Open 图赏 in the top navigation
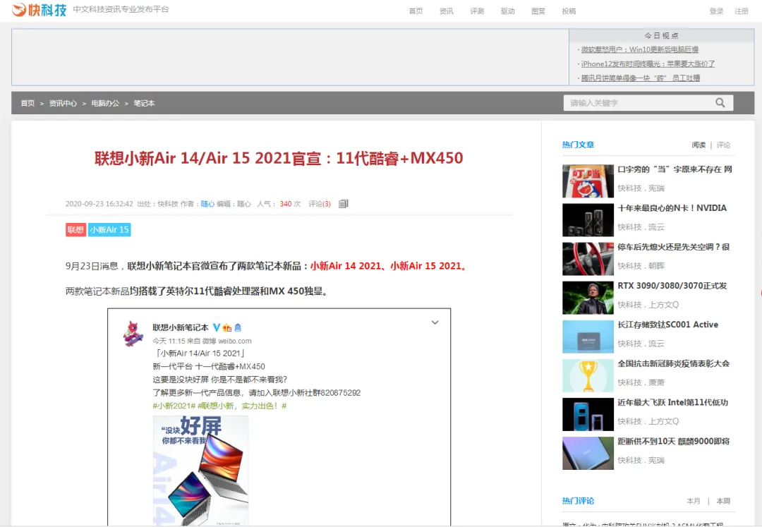 point(538,11)
